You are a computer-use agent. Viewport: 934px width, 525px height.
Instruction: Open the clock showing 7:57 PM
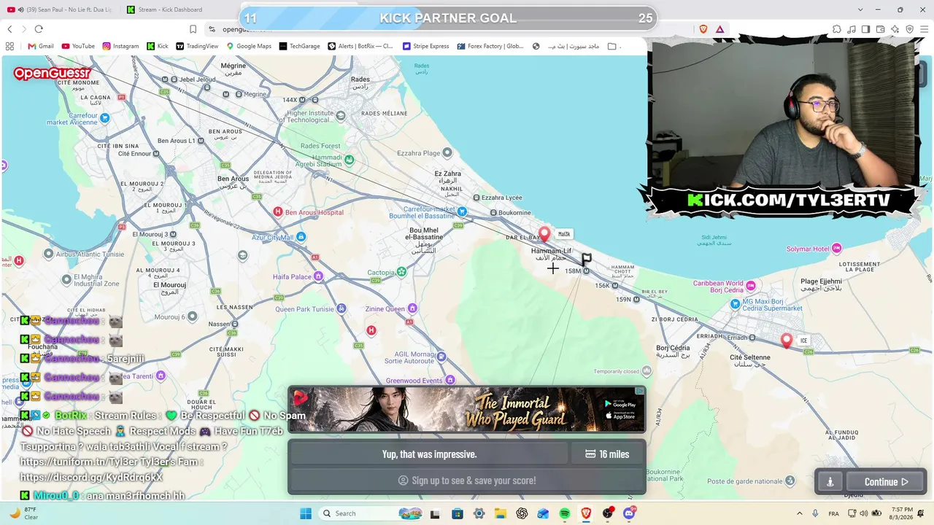pyautogui.click(x=902, y=513)
